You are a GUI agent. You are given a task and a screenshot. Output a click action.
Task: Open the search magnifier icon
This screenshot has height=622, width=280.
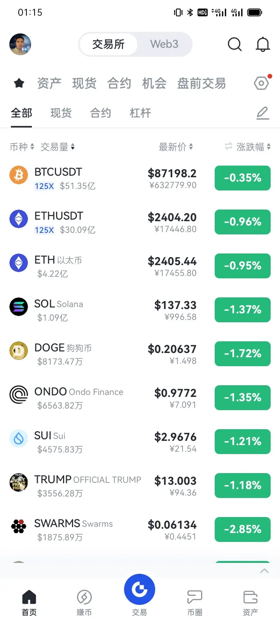click(x=234, y=44)
